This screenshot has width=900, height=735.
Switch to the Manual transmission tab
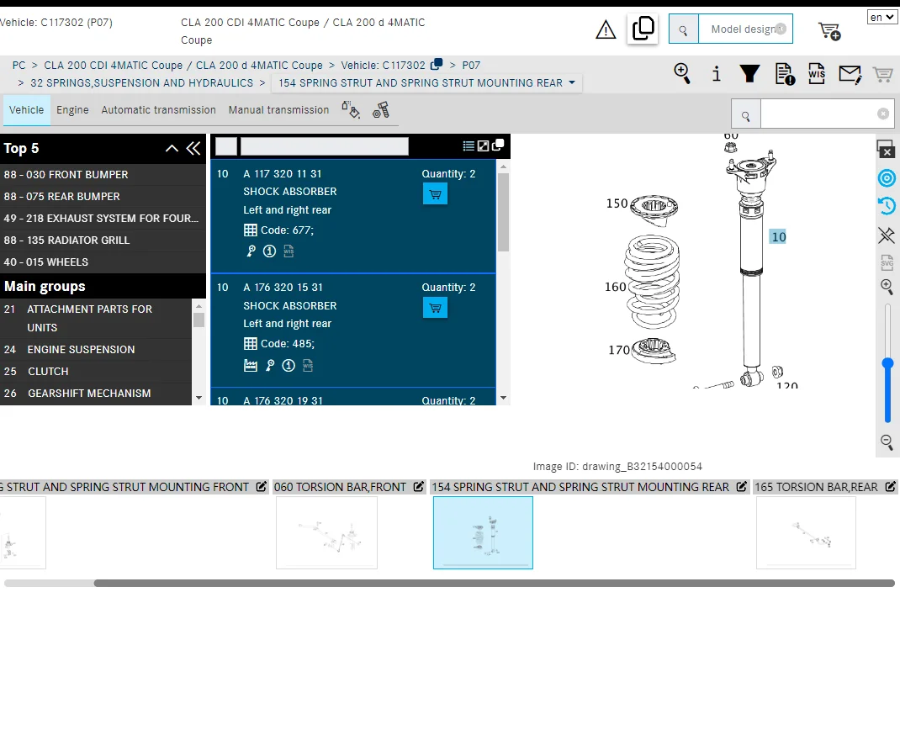278,109
